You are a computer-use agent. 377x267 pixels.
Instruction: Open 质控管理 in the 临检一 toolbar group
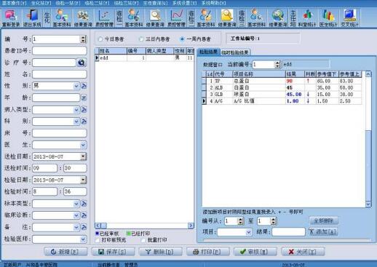tap(176, 17)
